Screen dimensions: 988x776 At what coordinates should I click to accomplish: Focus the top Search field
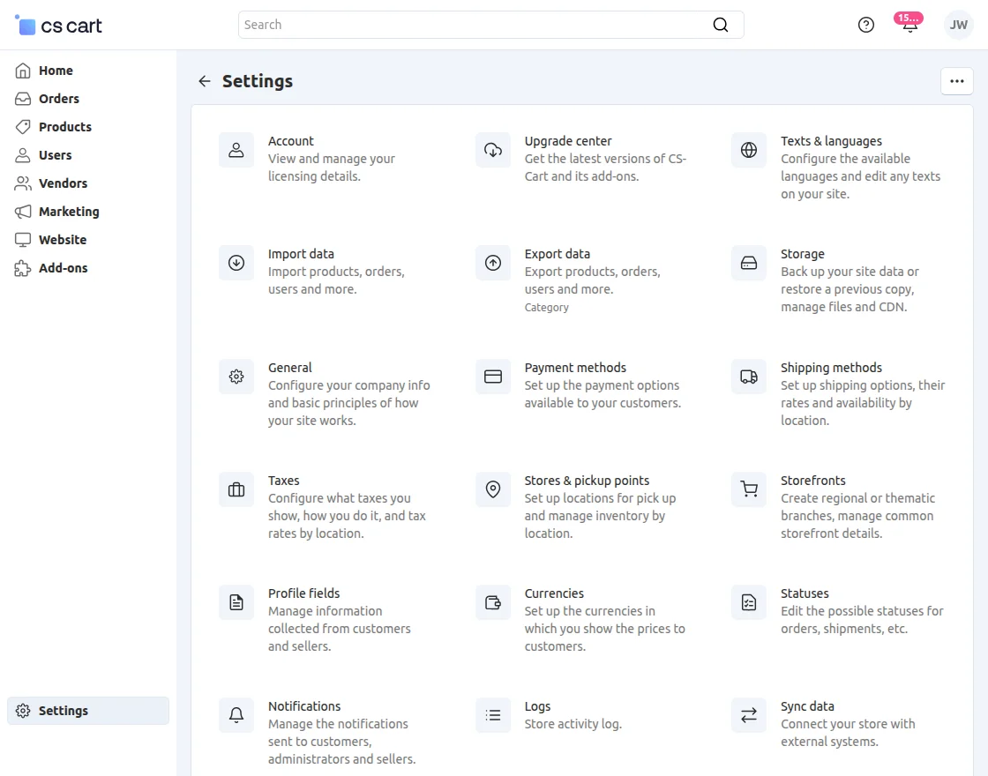pos(476,25)
